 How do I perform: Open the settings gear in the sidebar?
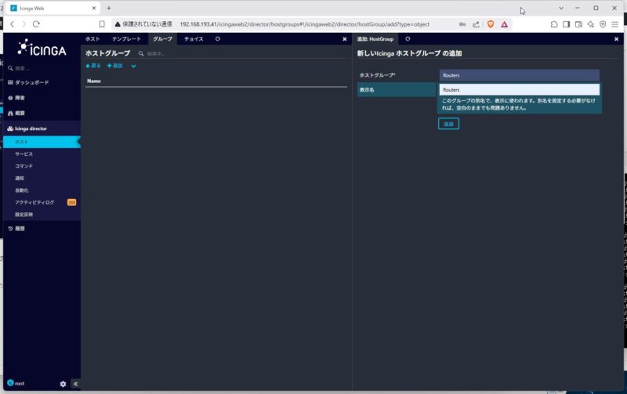coord(63,384)
